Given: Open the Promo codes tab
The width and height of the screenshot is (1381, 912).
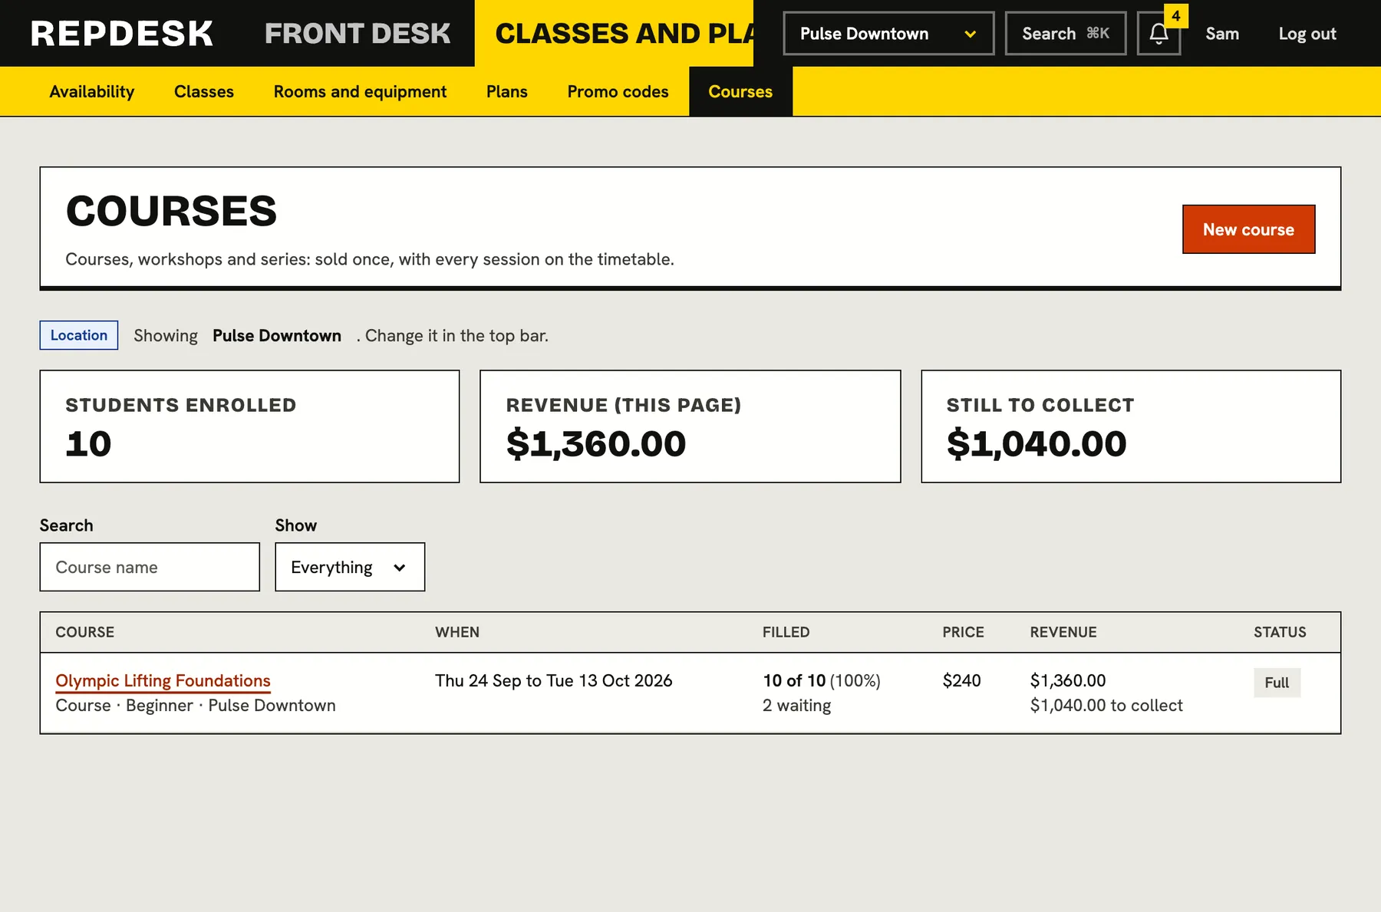Looking at the screenshot, I should pyautogui.click(x=618, y=91).
